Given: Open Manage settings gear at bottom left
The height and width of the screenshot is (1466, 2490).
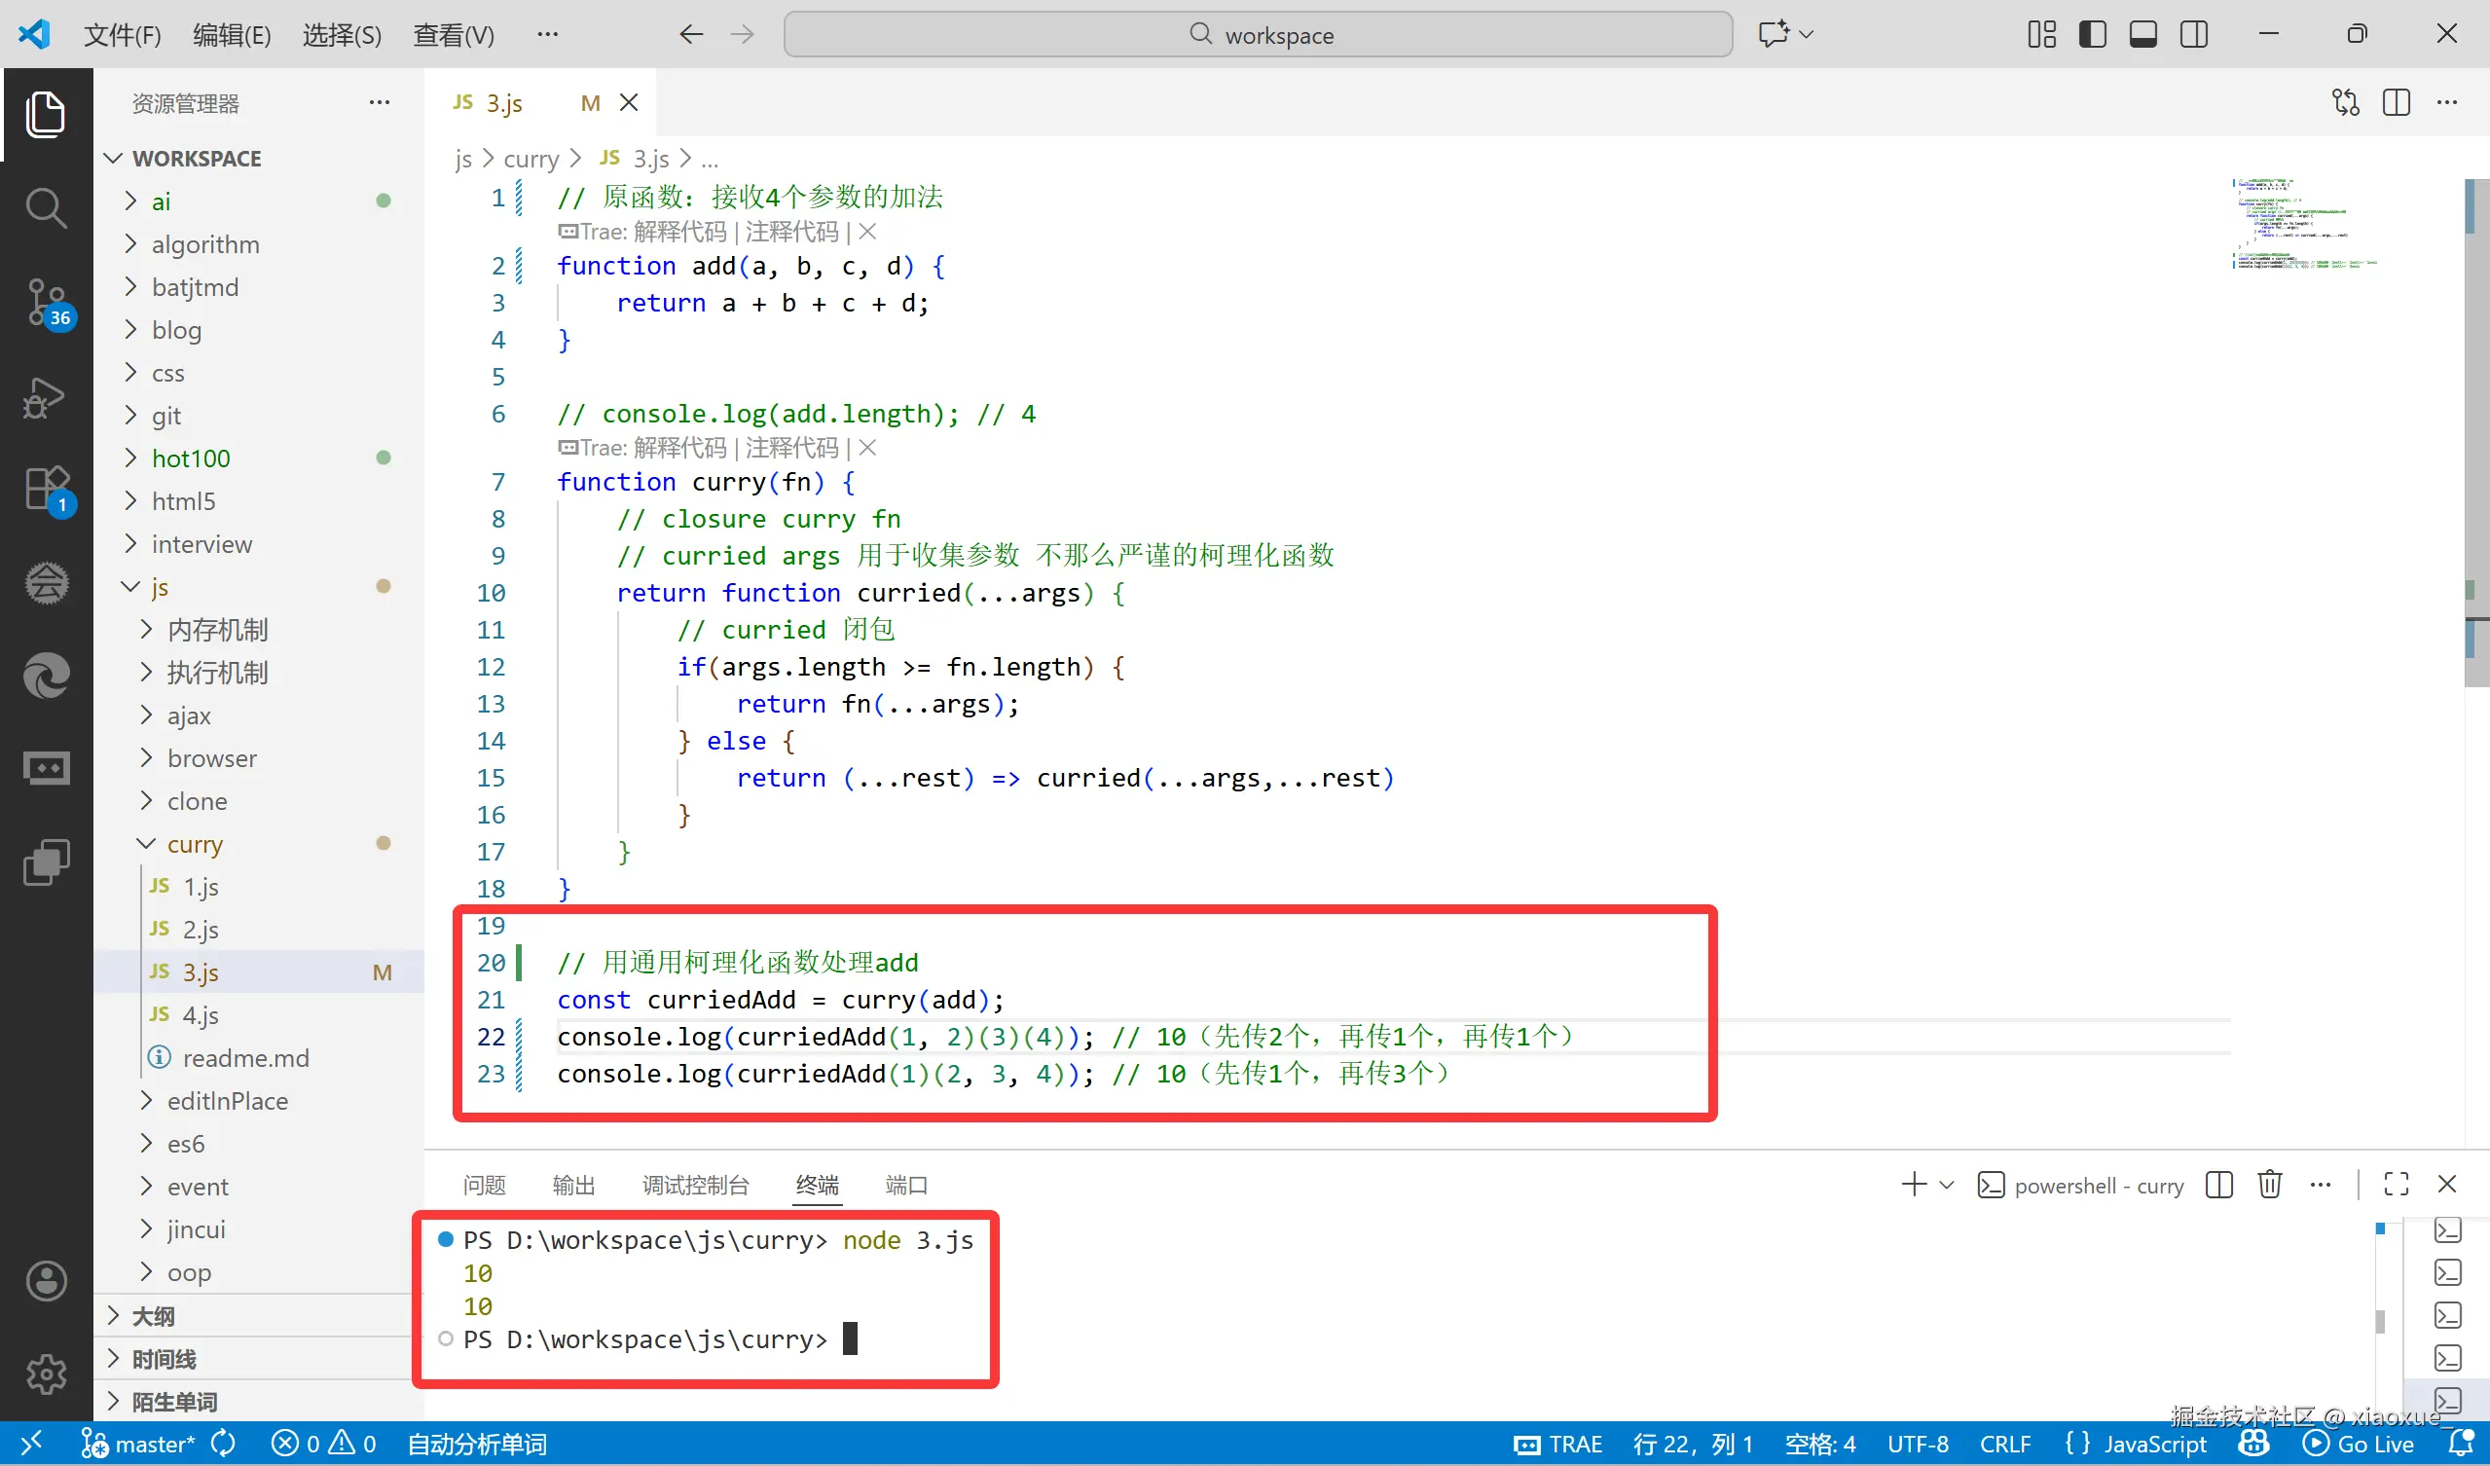Looking at the screenshot, I should click(x=47, y=1374).
